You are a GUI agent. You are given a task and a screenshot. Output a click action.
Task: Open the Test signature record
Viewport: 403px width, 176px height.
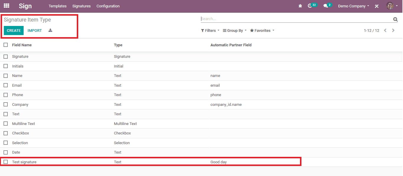pyautogui.click(x=24, y=162)
